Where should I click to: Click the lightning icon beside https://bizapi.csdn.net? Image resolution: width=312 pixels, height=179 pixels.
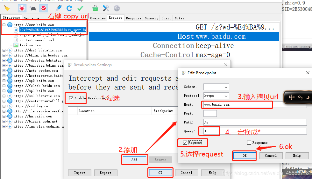coord(10,121)
